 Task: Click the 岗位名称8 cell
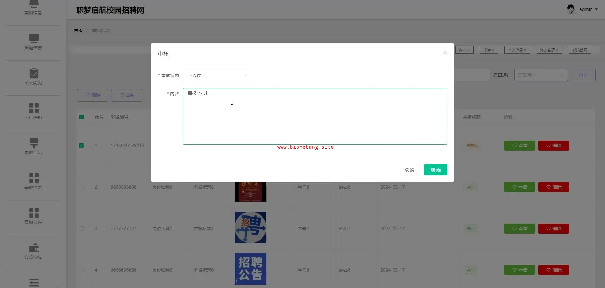[x=162, y=187]
